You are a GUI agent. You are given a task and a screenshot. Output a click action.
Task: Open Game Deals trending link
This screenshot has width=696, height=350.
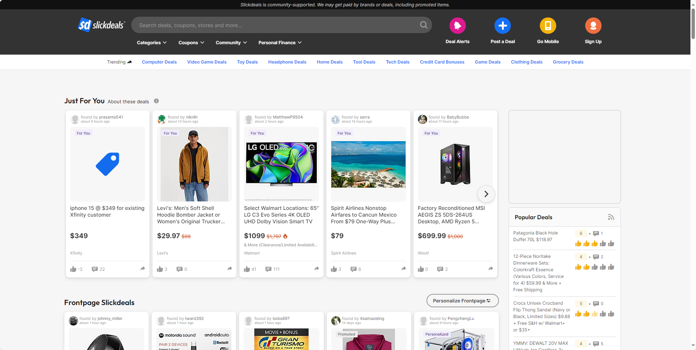click(x=487, y=62)
